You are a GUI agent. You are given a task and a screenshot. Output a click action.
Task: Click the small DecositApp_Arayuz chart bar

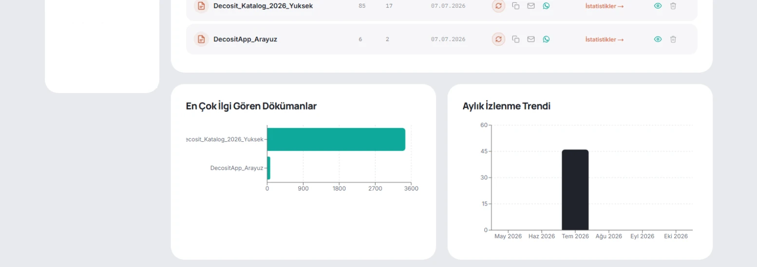[x=268, y=168]
